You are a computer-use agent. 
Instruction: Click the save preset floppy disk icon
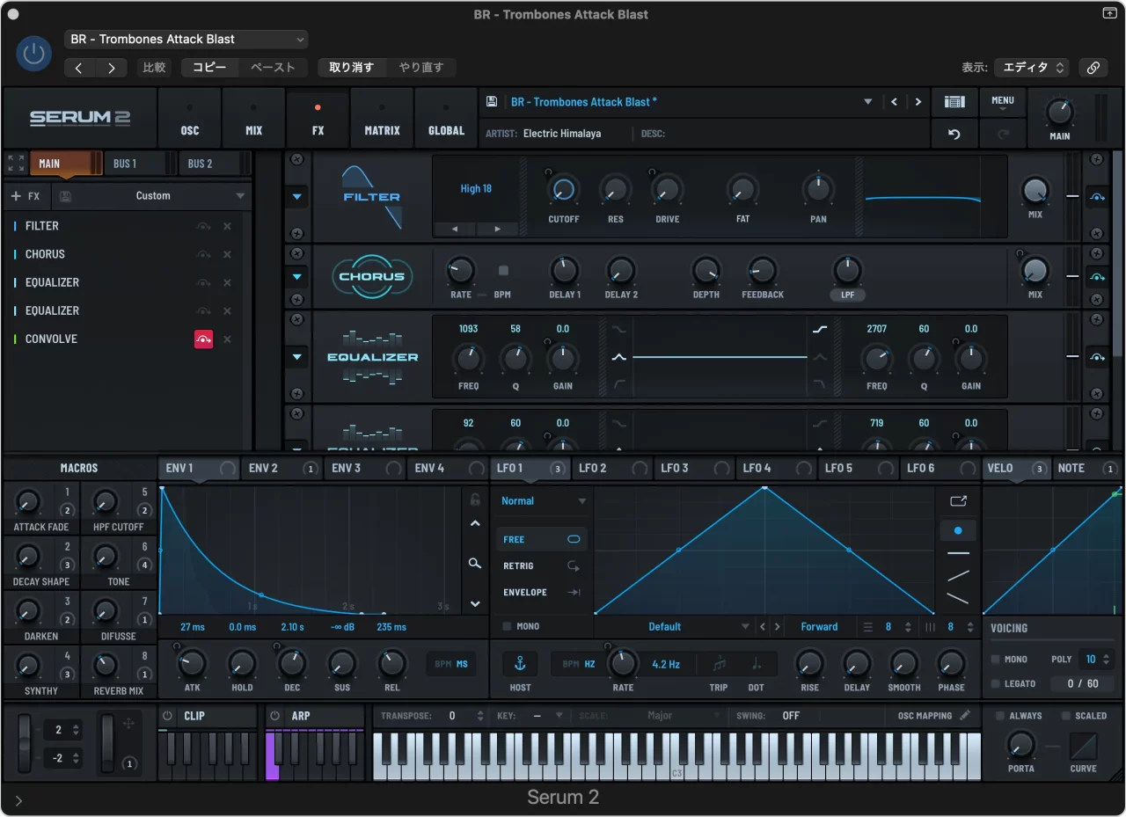[492, 102]
